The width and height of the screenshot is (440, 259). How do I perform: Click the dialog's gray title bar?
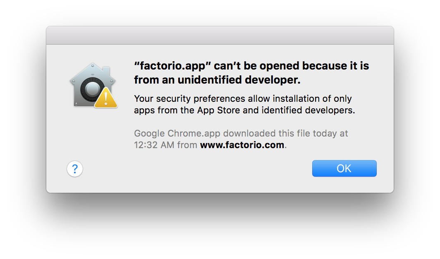(x=220, y=36)
